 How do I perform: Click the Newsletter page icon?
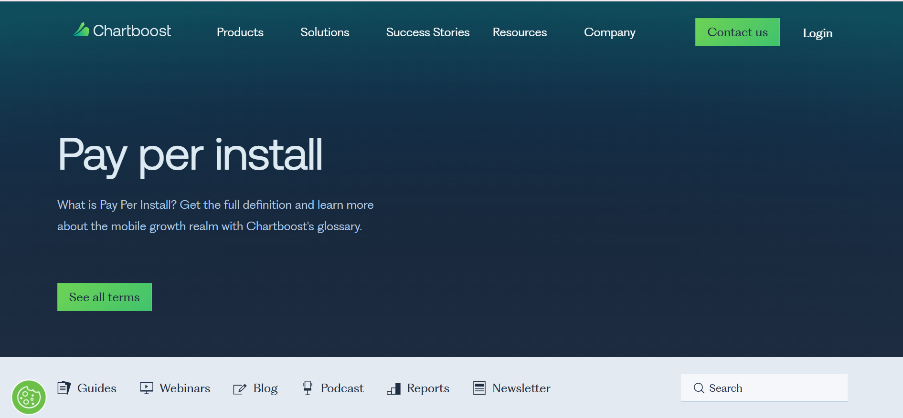tap(479, 388)
